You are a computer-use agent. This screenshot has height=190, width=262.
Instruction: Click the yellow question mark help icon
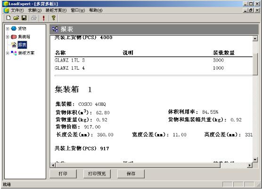pyautogui.click(x=53, y=18)
